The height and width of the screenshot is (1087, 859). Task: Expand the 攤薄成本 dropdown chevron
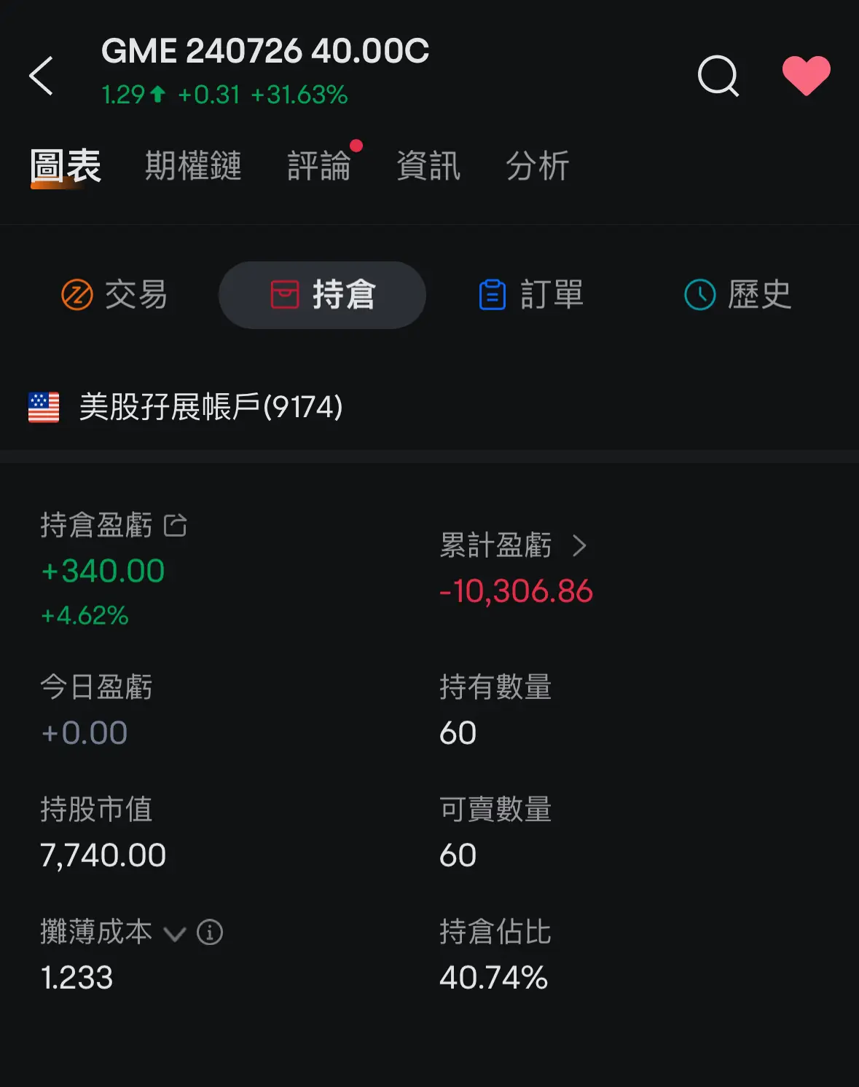[174, 933]
